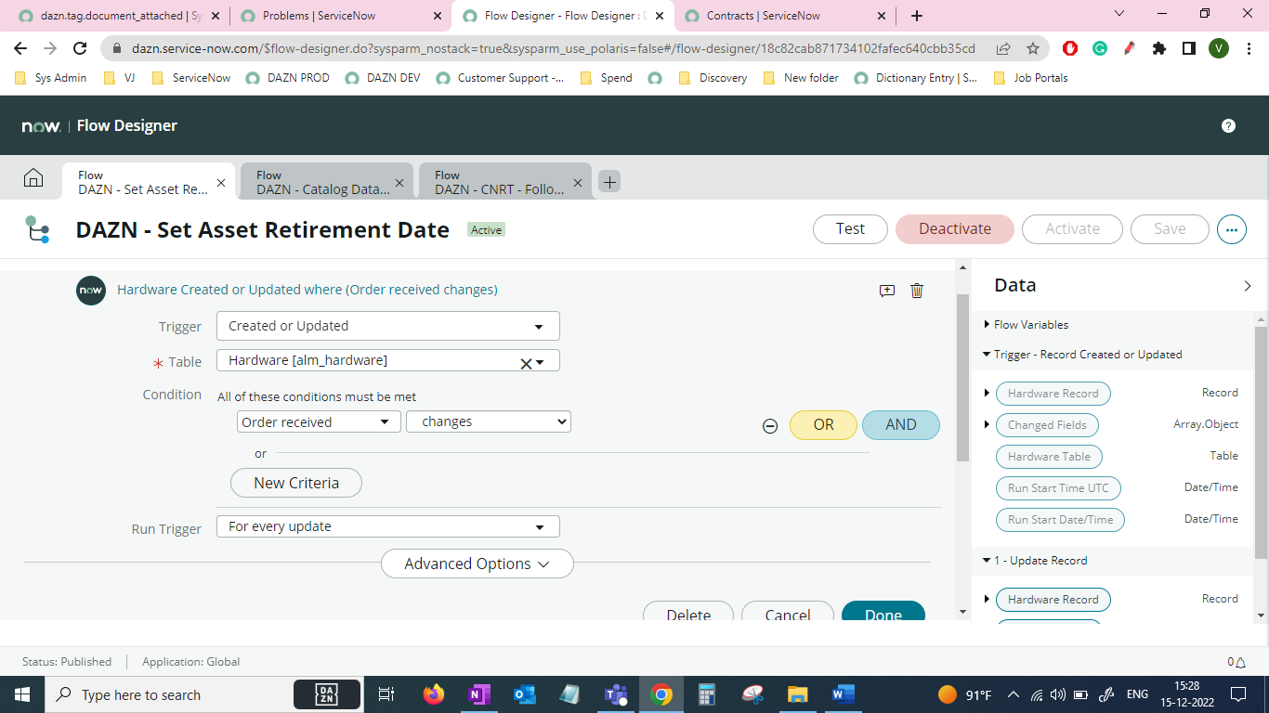Viewport: 1269px width, 713px height.
Task: Click the Now trigger logo icon
Action: [x=91, y=291]
